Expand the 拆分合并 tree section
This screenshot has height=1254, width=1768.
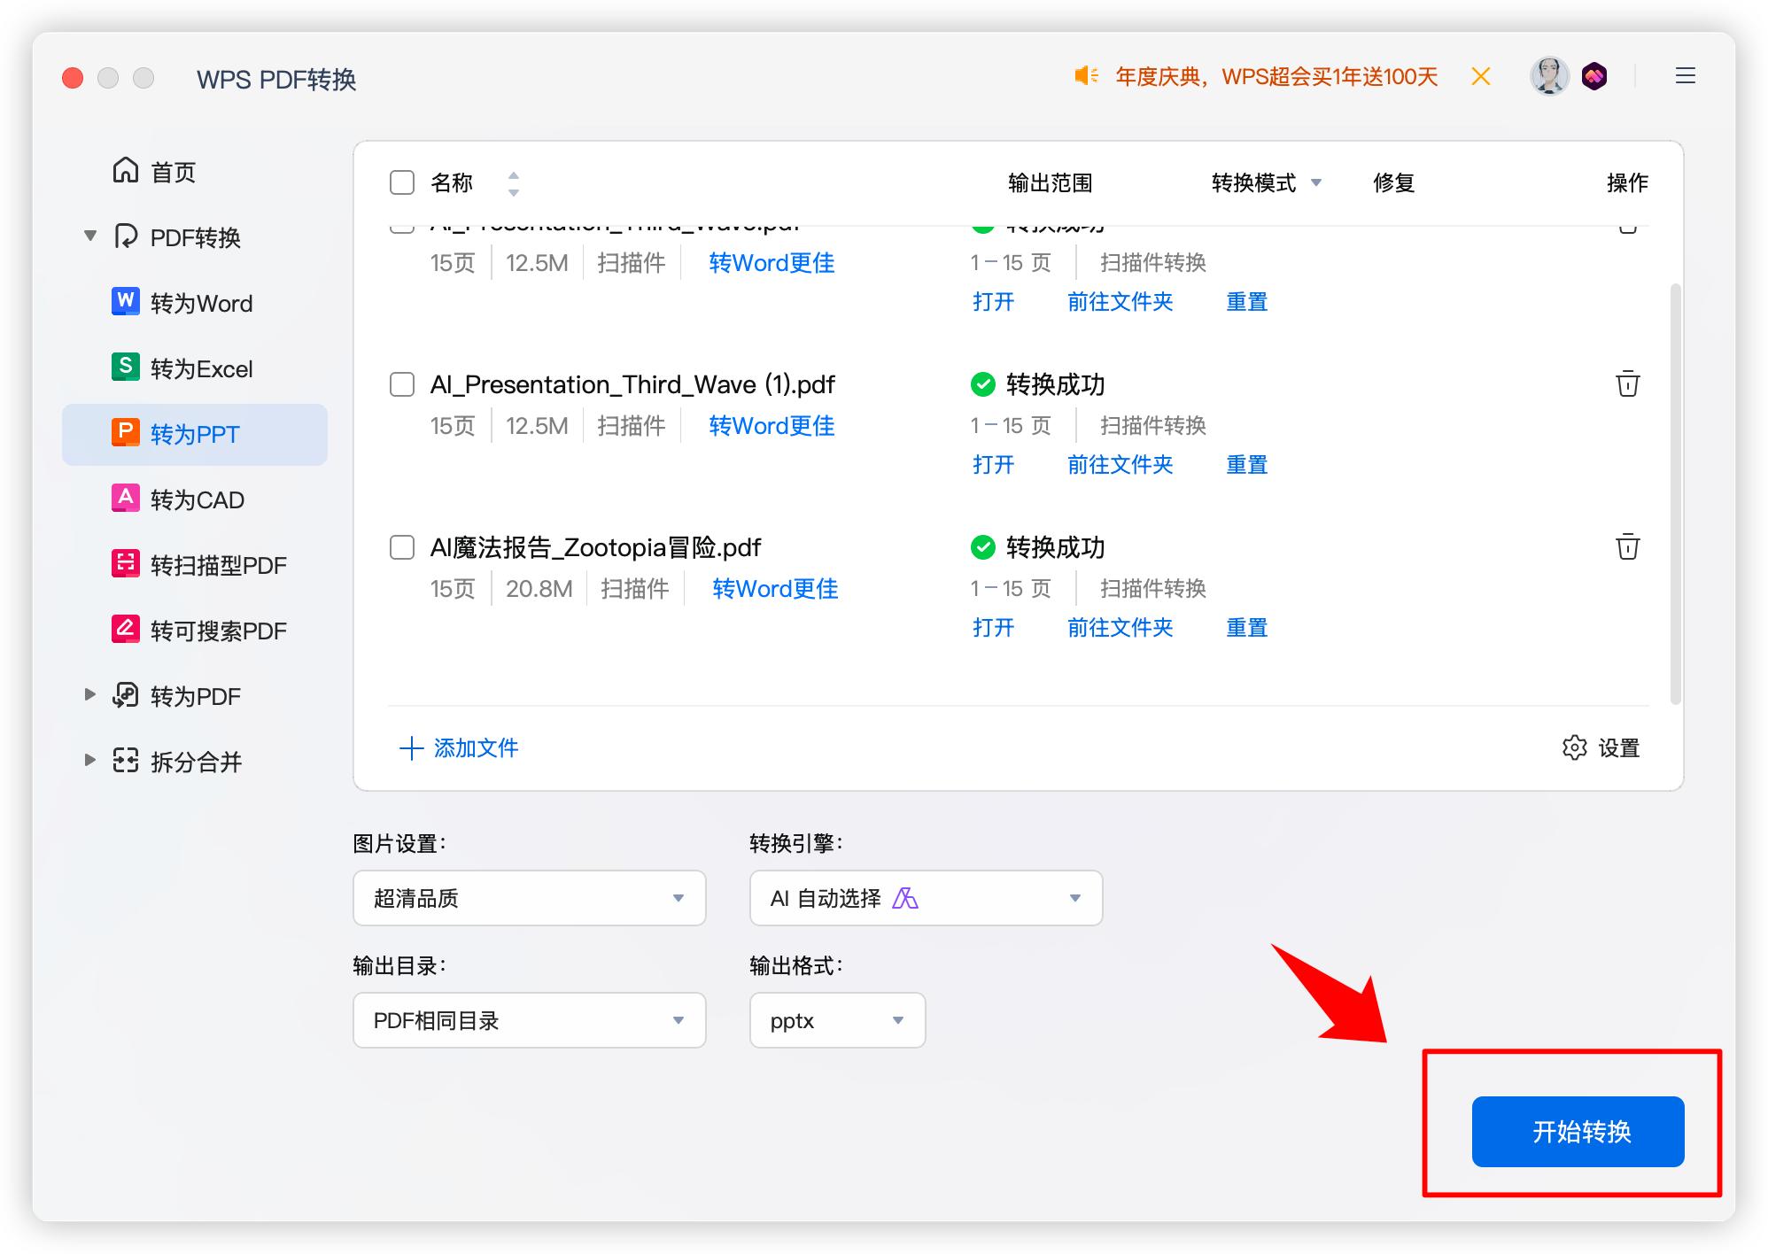(x=89, y=760)
